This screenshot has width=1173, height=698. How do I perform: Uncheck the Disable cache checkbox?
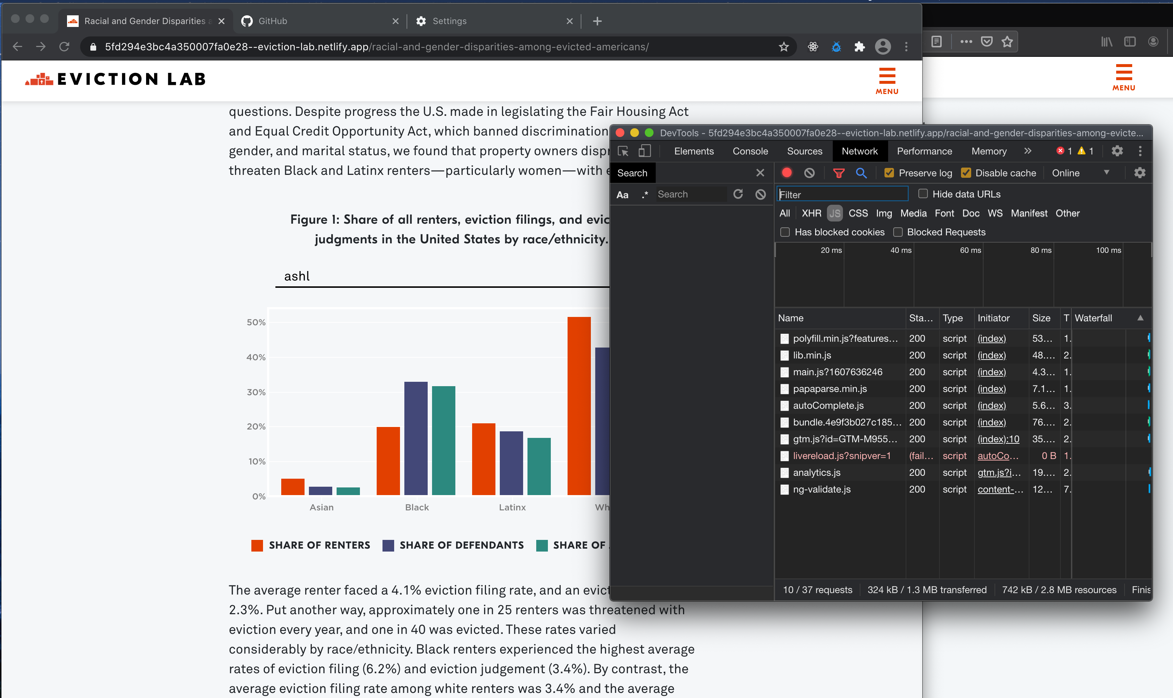tap(966, 173)
